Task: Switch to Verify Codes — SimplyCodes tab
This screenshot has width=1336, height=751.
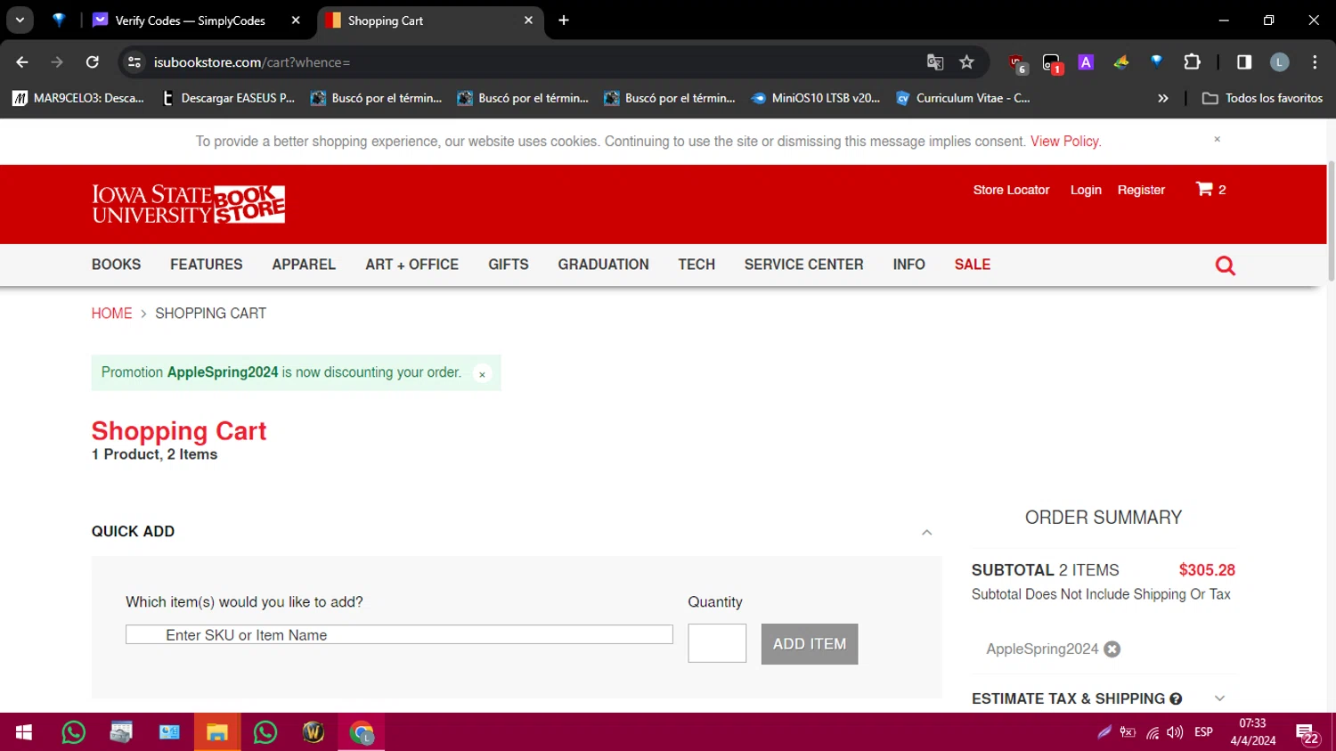Action: (x=190, y=20)
